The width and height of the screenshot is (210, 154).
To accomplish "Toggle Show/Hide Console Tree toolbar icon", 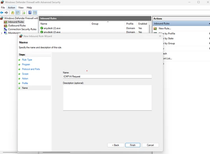I will point(17,13).
